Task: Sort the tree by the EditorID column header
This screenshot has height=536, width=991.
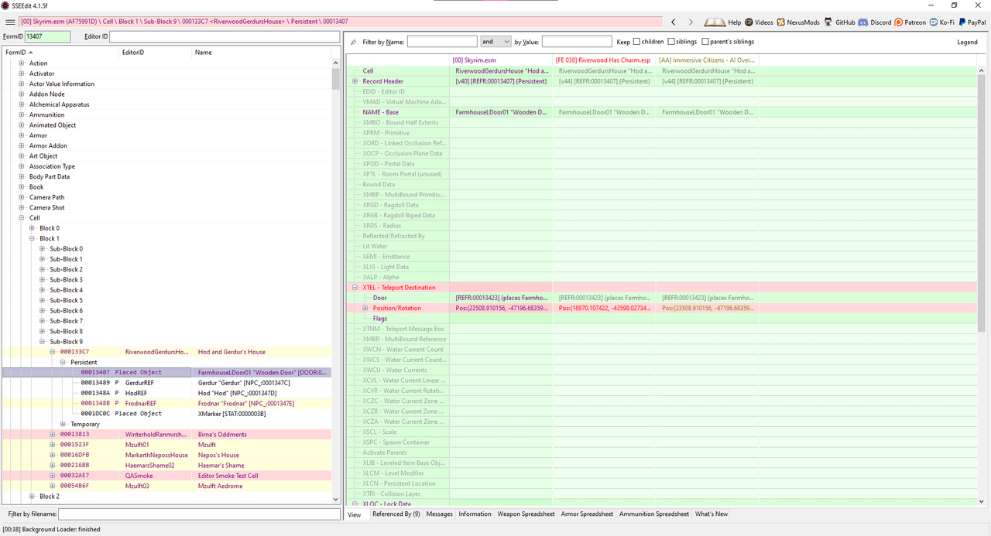Action: [156, 53]
